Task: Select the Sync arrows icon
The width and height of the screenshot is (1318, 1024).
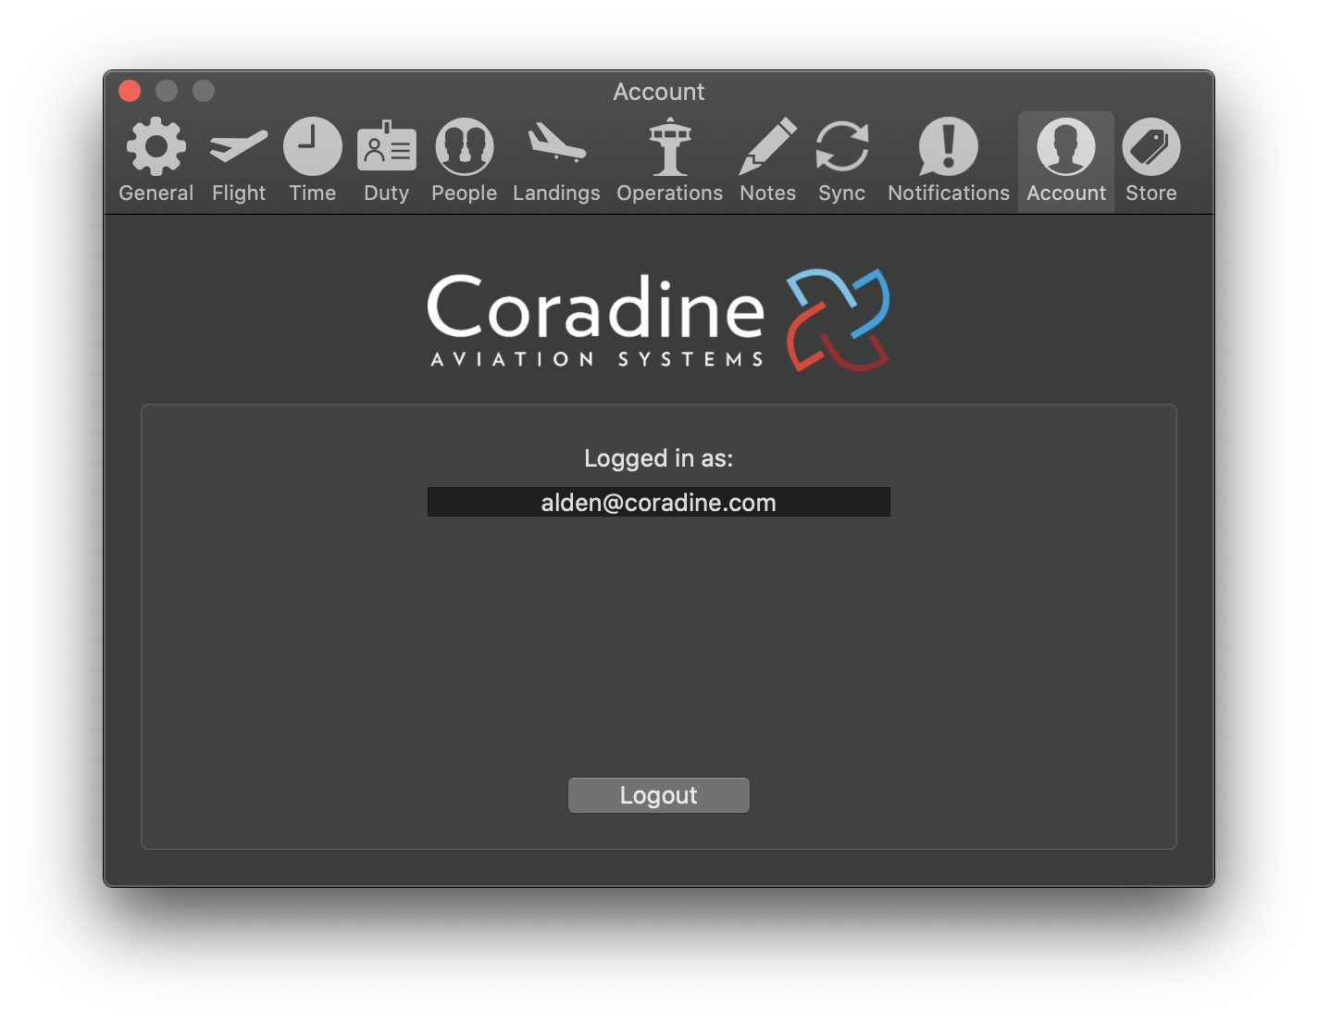Action: [842, 146]
